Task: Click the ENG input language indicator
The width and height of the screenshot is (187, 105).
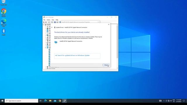Action: click(174, 101)
